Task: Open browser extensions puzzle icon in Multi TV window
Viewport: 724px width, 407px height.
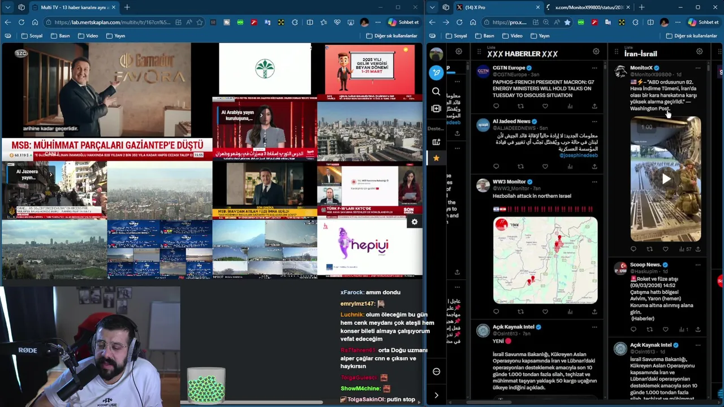Action: (295, 22)
